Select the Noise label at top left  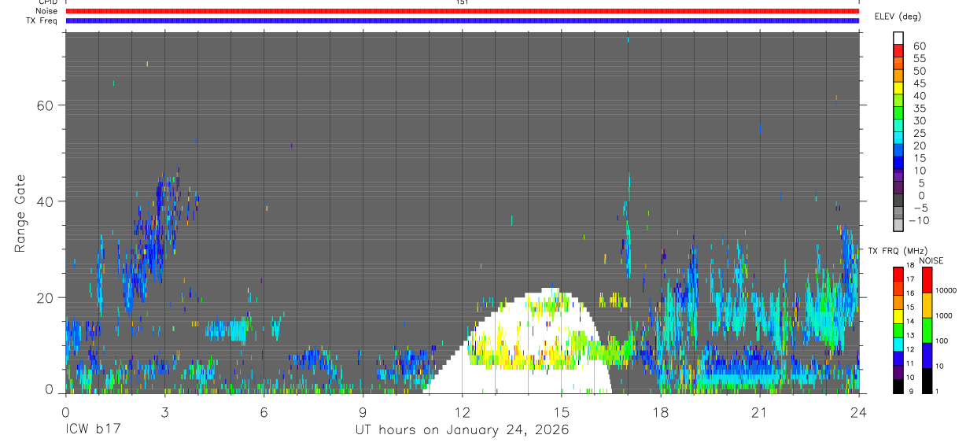tap(47, 11)
